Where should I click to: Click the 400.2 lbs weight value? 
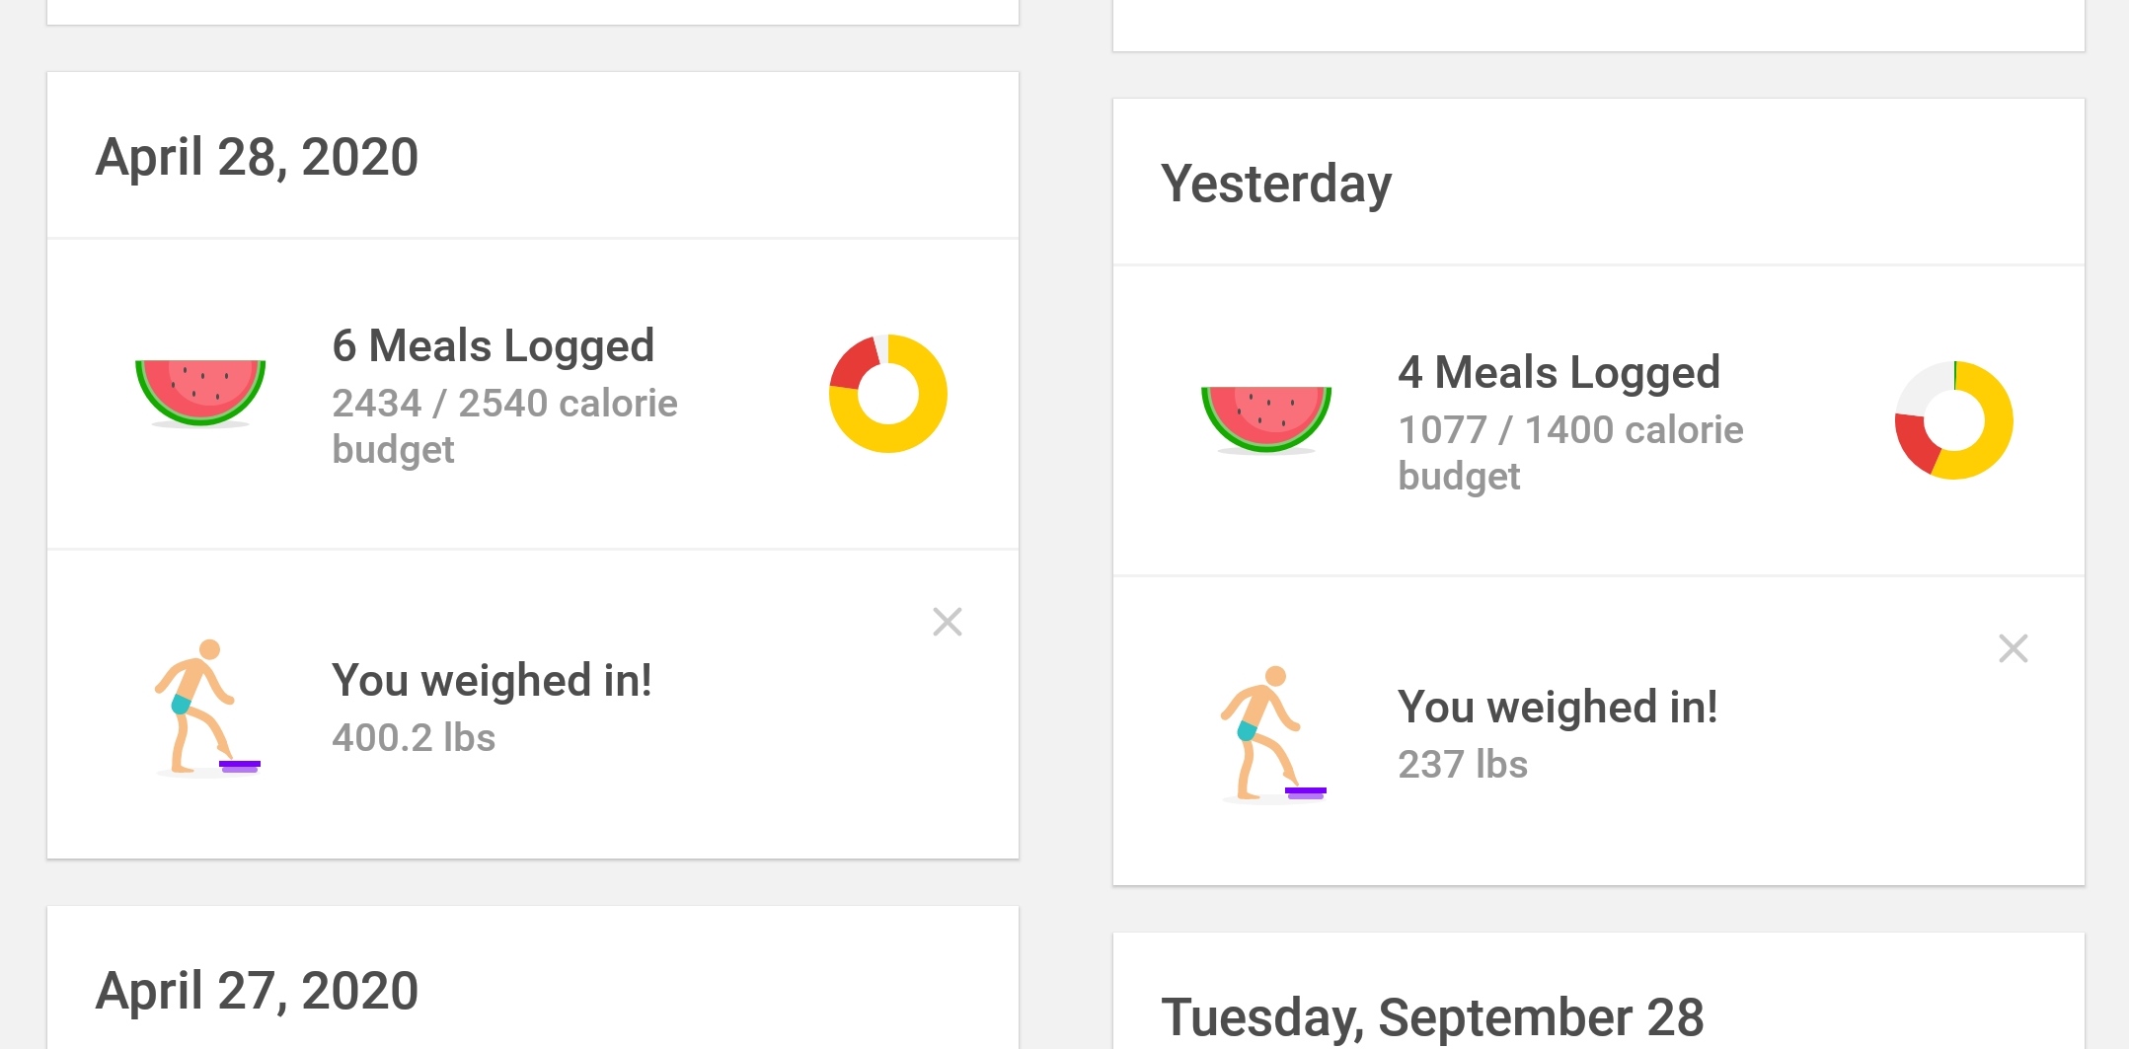(414, 738)
